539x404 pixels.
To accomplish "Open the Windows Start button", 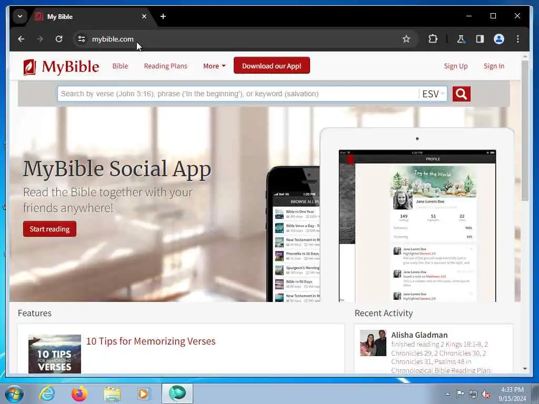I will point(14,393).
